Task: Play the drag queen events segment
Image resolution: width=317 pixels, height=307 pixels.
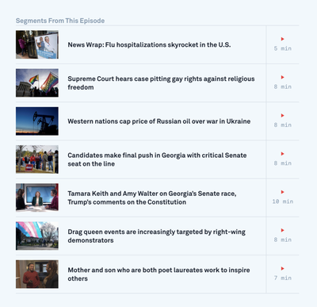Action: (x=282, y=230)
